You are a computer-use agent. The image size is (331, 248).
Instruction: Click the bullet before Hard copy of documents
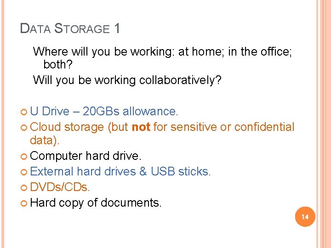pos(25,203)
